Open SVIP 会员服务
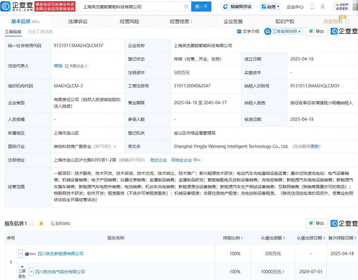358x280 pixels. coord(342,7)
